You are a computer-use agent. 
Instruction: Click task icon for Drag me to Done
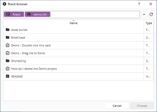pos(8,53)
